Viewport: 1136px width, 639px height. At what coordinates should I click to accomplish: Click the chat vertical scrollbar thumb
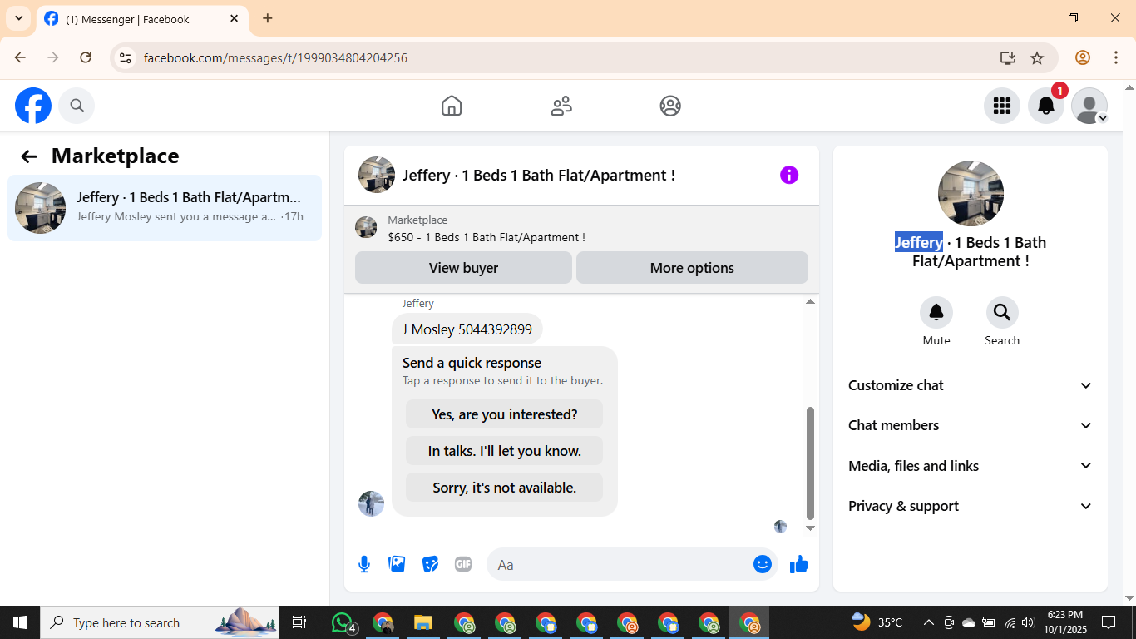pos(811,463)
